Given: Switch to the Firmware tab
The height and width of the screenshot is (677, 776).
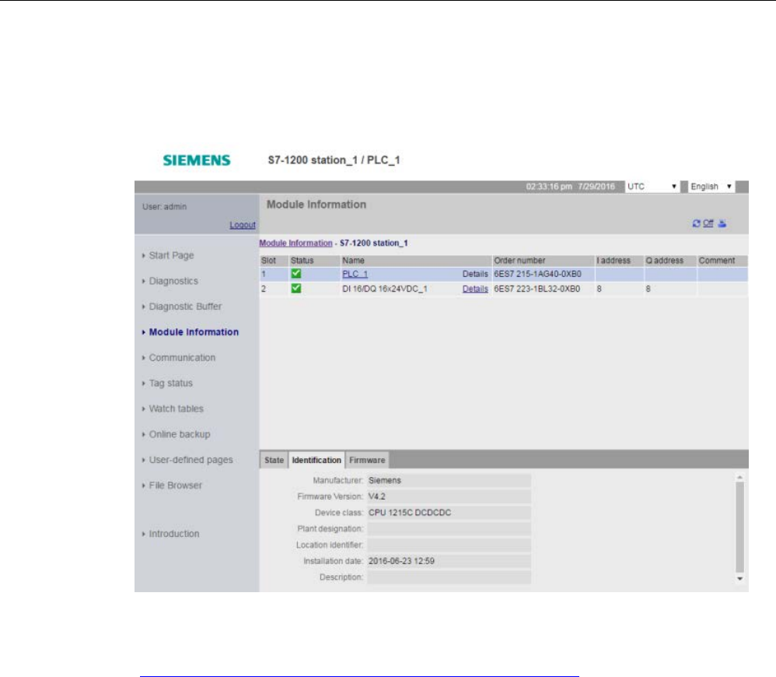Looking at the screenshot, I should 367,460.
